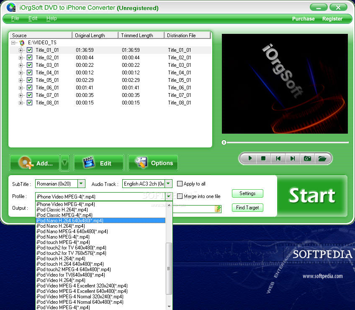Enable the Apply to all checkbox

click(180, 183)
